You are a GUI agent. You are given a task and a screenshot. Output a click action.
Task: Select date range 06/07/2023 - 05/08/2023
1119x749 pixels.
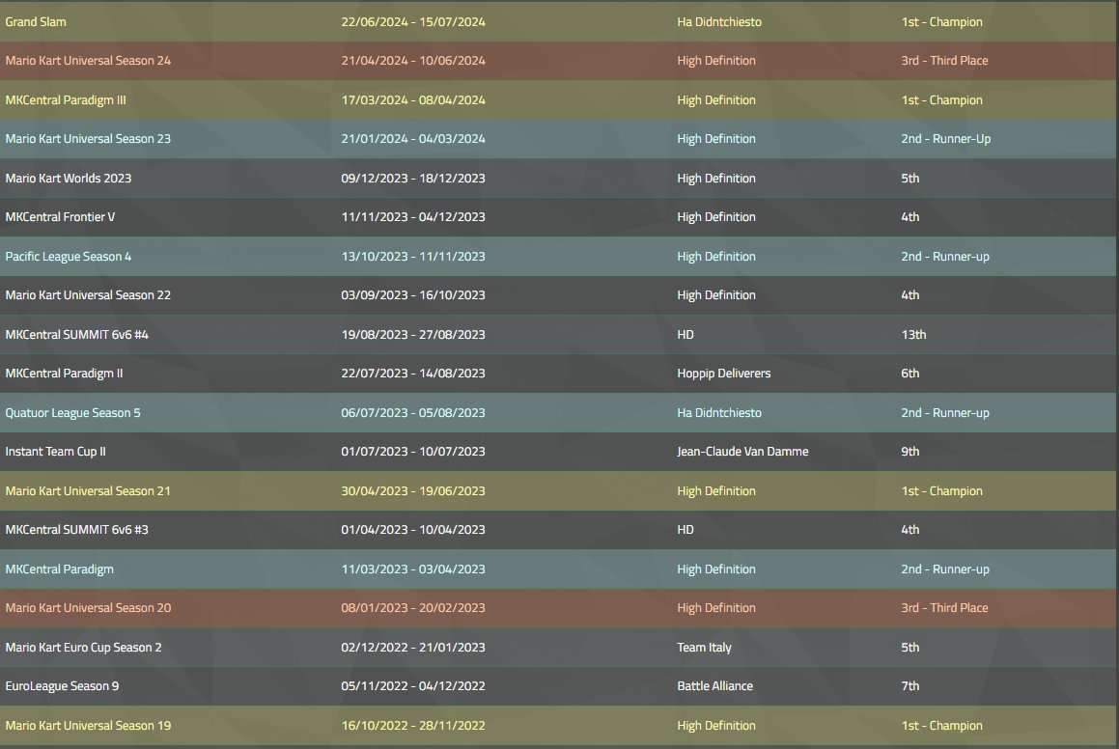point(413,413)
